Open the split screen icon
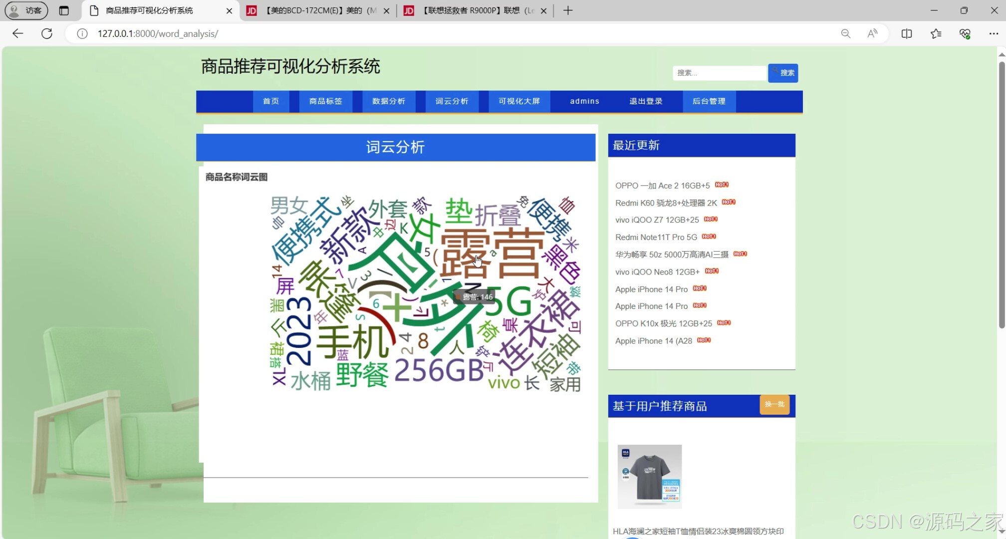The height and width of the screenshot is (539, 1006). [907, 33]
